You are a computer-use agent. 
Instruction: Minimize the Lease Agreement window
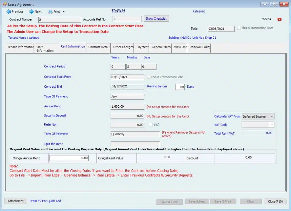(x=265, y=4)
